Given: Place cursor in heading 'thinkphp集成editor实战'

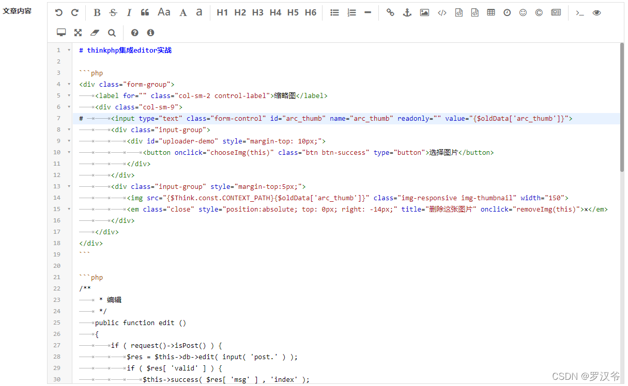Looking at the screenshot, I should pos(129,50).
